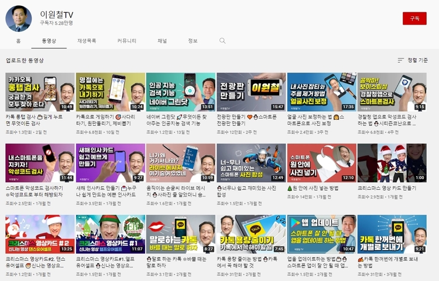Image resolution: width=439 pixels, height=281 pixels.
Task: Open the 1:00 Christmas elves thumbnail
Action: [392, 163]
